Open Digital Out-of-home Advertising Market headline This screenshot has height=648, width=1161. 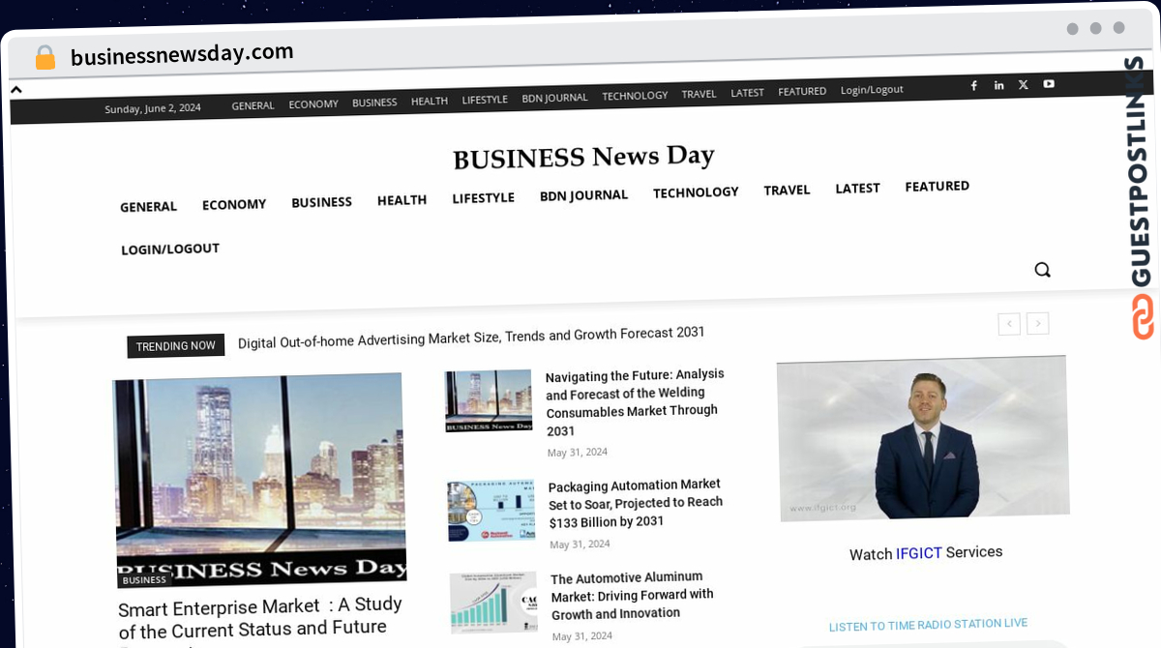pos(471,337)
